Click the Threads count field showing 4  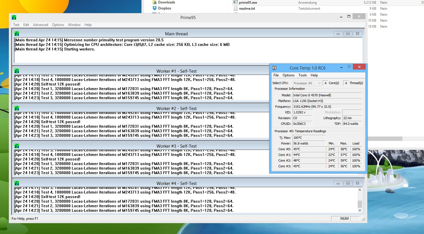click(x=346, y=83)
